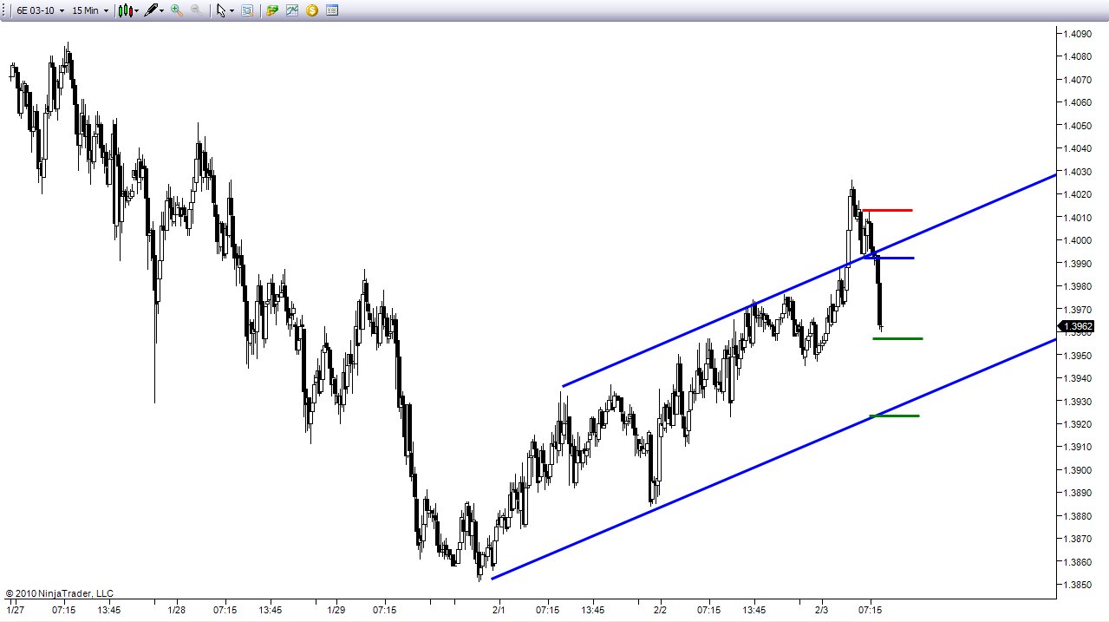Click the toolbar grip handle
1109x622 pixels.
(5, 10)
